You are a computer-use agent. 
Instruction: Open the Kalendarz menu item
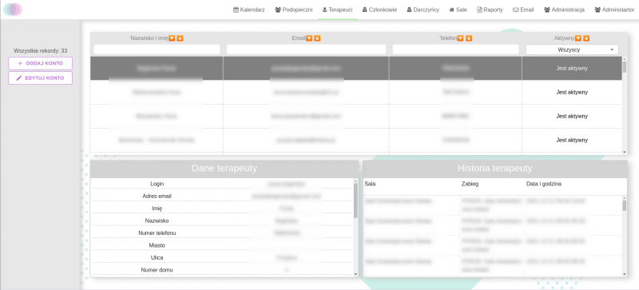pyautogui.click(x=249, y=10)
